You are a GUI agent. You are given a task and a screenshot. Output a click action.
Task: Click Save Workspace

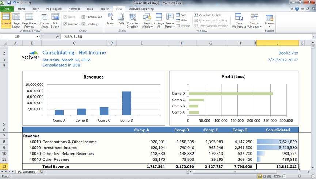(x=239, y=20)
